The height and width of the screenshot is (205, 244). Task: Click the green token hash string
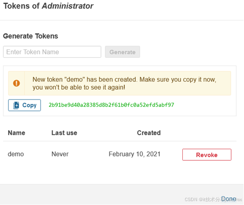(x=111, y=105)
